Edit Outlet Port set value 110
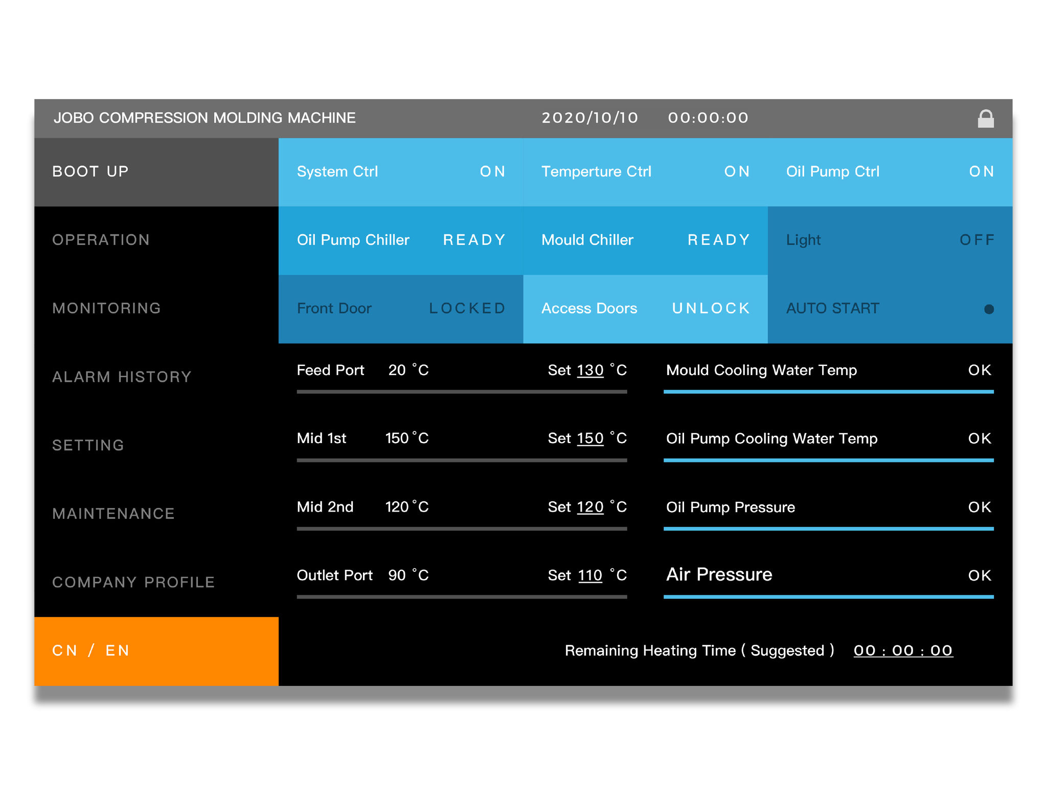This screenshot has height=785, width=1047. tap(590, 576)
